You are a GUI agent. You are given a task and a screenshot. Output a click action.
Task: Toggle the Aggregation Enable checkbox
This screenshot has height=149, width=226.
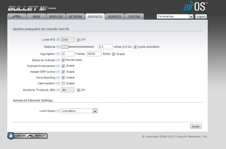click(x=114, y=54)
